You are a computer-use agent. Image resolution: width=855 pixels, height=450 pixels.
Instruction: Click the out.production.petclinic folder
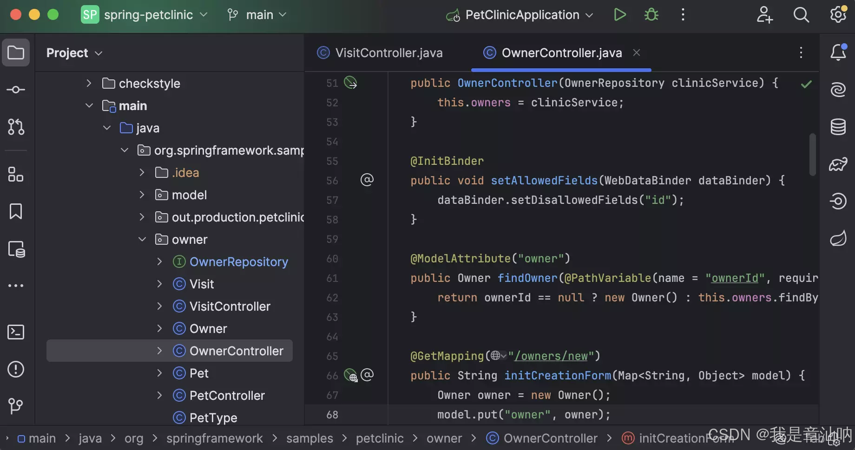click(230, 217)
